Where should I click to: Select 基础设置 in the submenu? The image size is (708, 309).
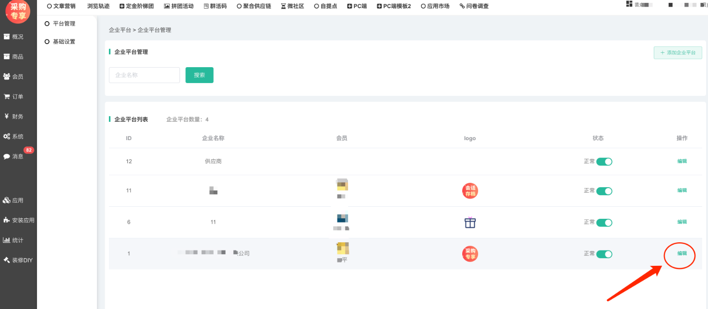pos(63,42)
